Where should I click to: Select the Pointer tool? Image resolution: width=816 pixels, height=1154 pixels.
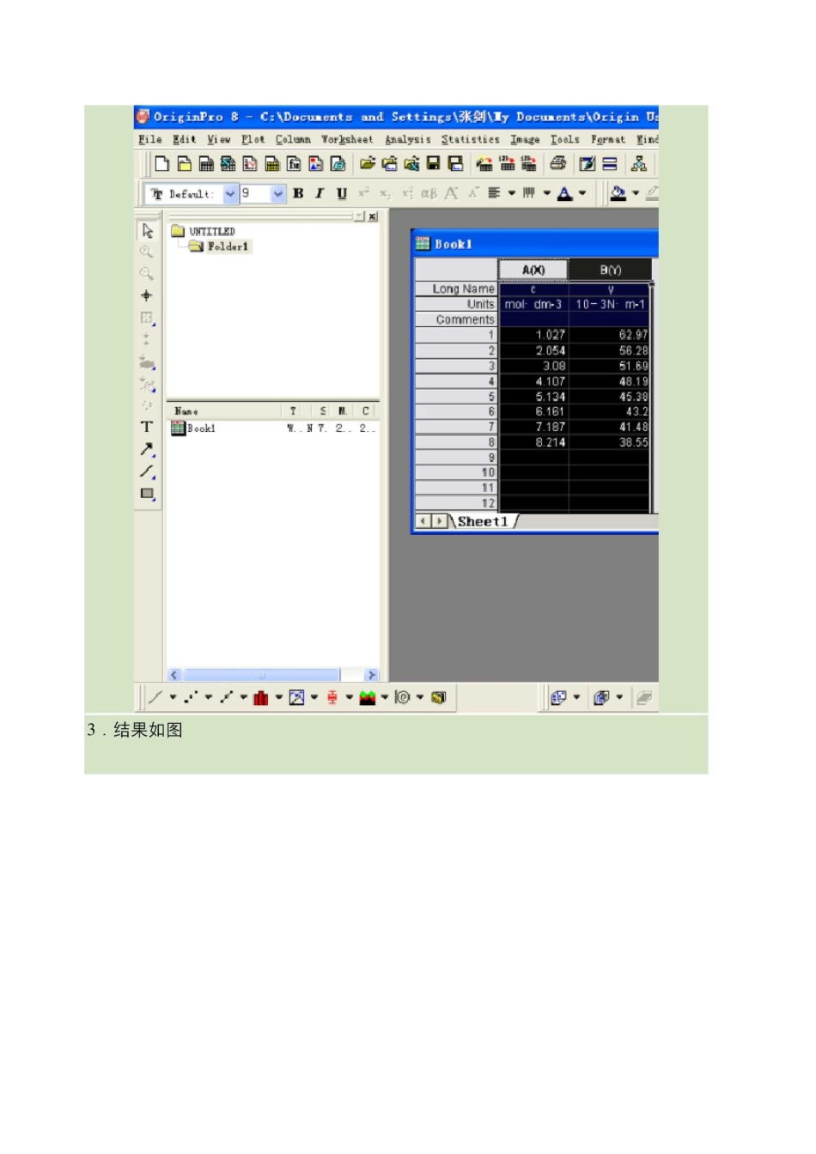147,231
